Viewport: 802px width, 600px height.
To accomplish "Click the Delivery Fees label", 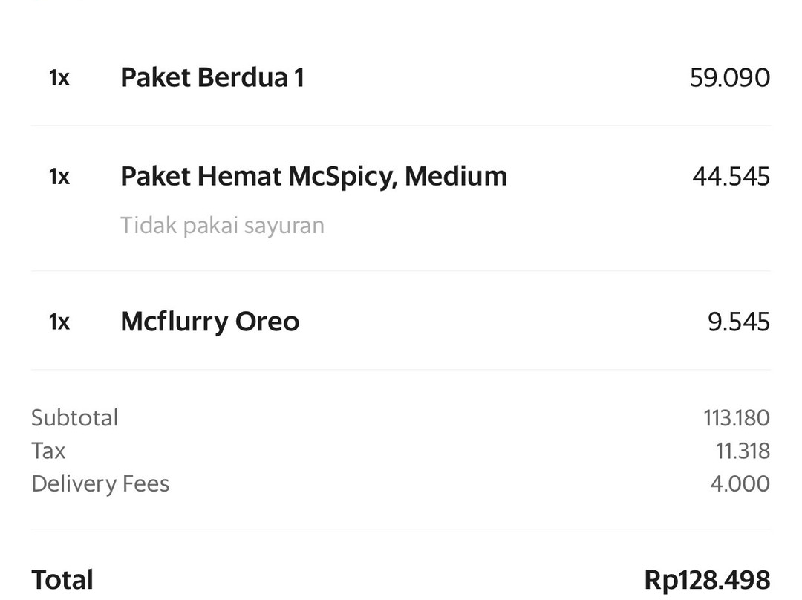I will point(100,484).
